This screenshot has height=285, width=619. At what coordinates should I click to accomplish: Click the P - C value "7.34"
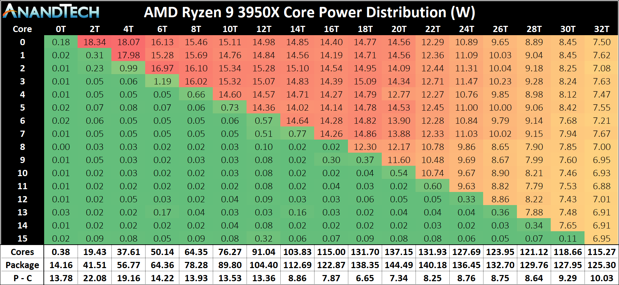(x=399, y=278)
